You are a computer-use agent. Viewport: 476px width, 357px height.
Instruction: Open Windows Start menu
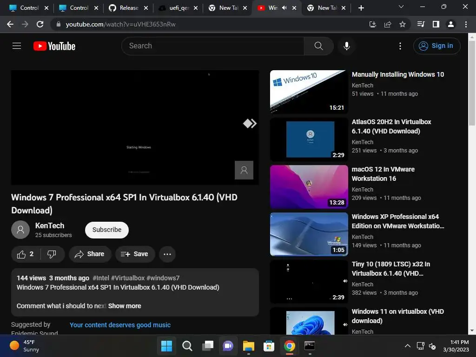click(166, 346)
